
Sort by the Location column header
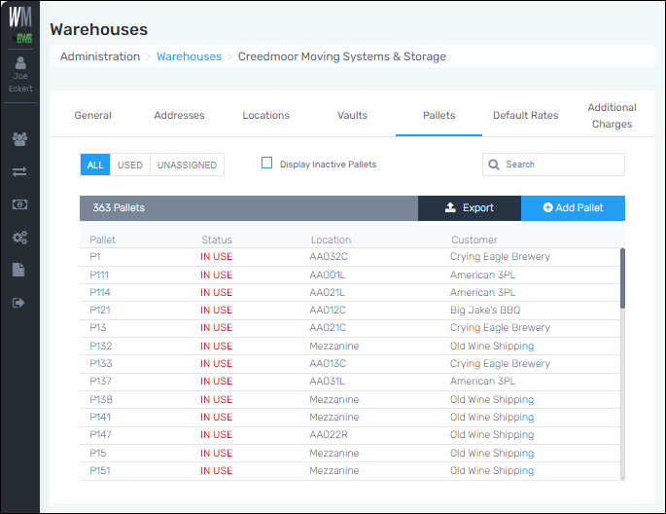click(331, 239)
